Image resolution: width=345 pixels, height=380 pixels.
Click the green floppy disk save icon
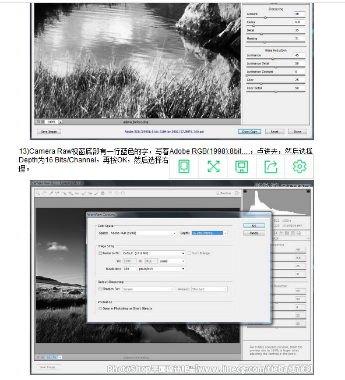pyautogui.click(x=242, y=166)
